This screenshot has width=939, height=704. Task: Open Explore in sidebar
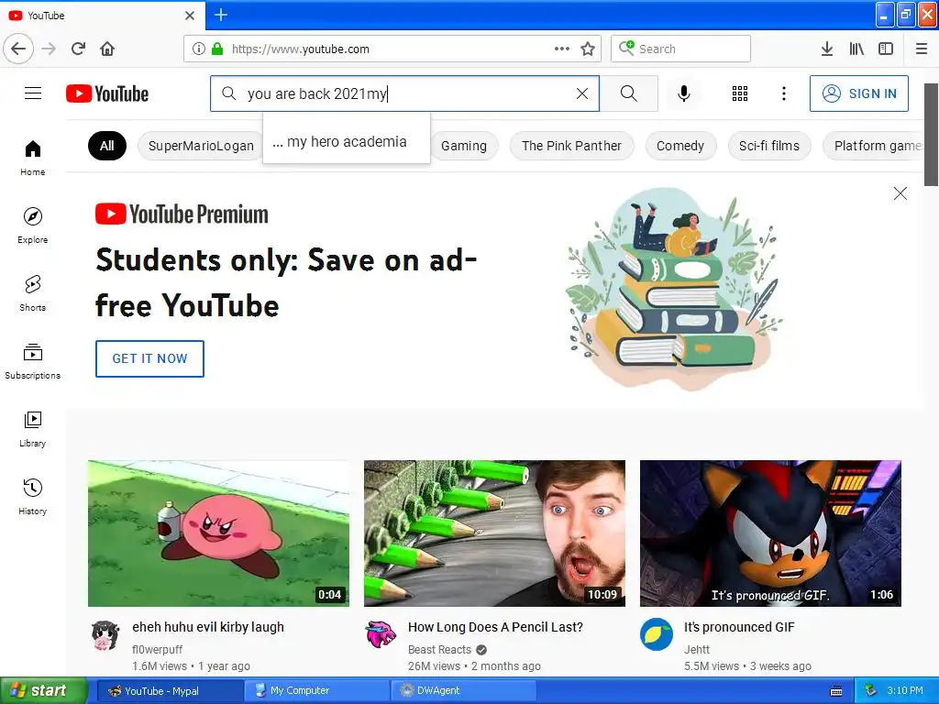coord(33,225)
